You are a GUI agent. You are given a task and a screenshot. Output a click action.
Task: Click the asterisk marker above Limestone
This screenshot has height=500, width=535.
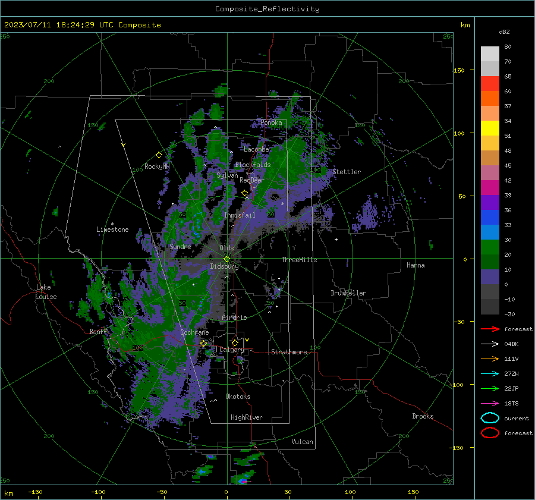point(112,224)
